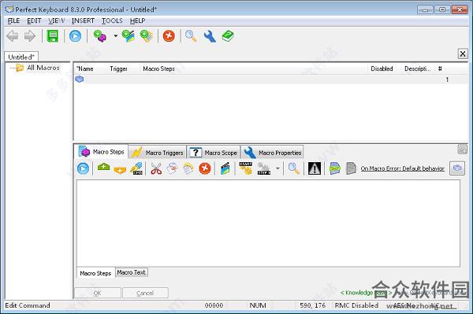The height and width of the screenshot is (314, 473).
Task: Click Descripti... column header
Action: (x=418, y=68)
